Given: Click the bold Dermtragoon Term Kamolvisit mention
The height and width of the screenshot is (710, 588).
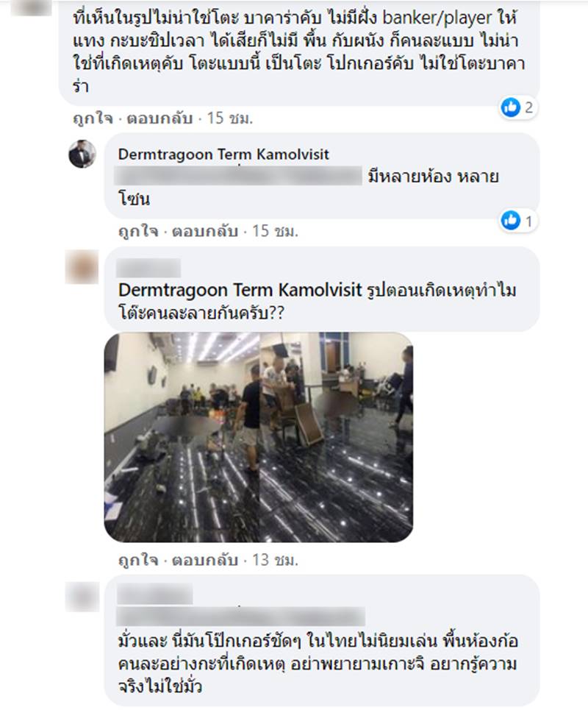Looking at the screenshot, I should coord(240,290).
